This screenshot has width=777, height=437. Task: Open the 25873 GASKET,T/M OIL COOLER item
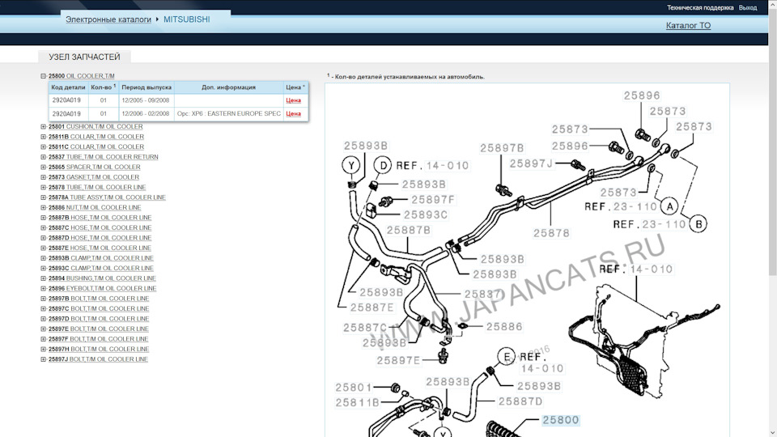point(94,177)
